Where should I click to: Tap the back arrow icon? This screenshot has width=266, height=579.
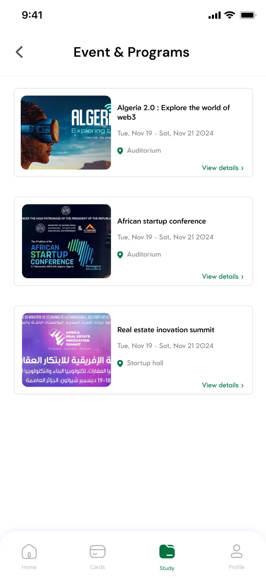(19, 52)
